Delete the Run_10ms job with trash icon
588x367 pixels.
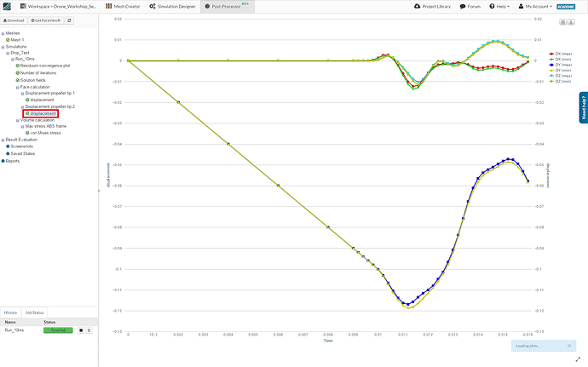point(89,330)
